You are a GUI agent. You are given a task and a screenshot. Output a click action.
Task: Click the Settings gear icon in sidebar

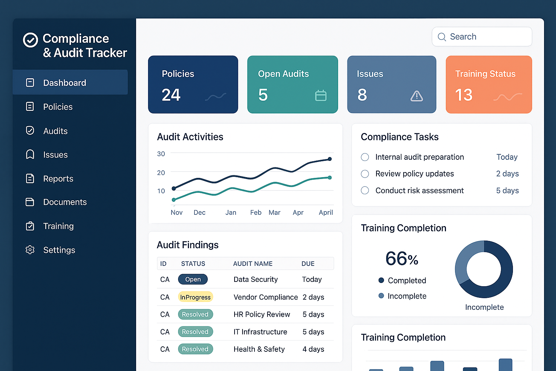click(30, 250)
